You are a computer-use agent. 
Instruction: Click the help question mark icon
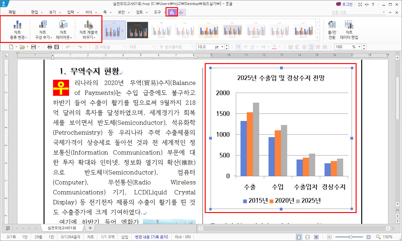(x=373, y=4)
